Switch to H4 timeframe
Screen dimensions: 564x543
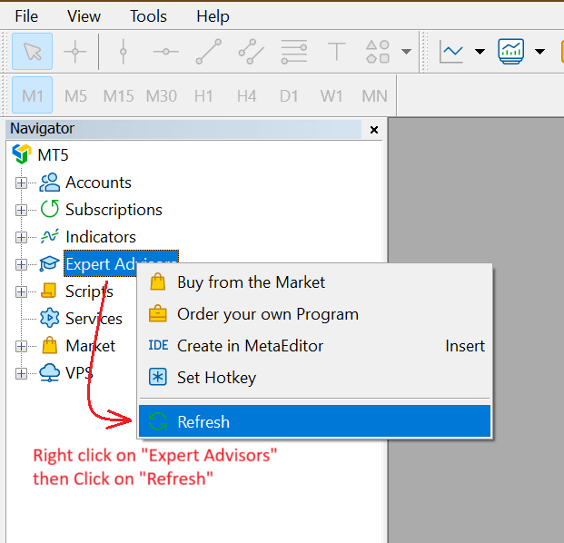pyautogui.click(x=246, y=96)
